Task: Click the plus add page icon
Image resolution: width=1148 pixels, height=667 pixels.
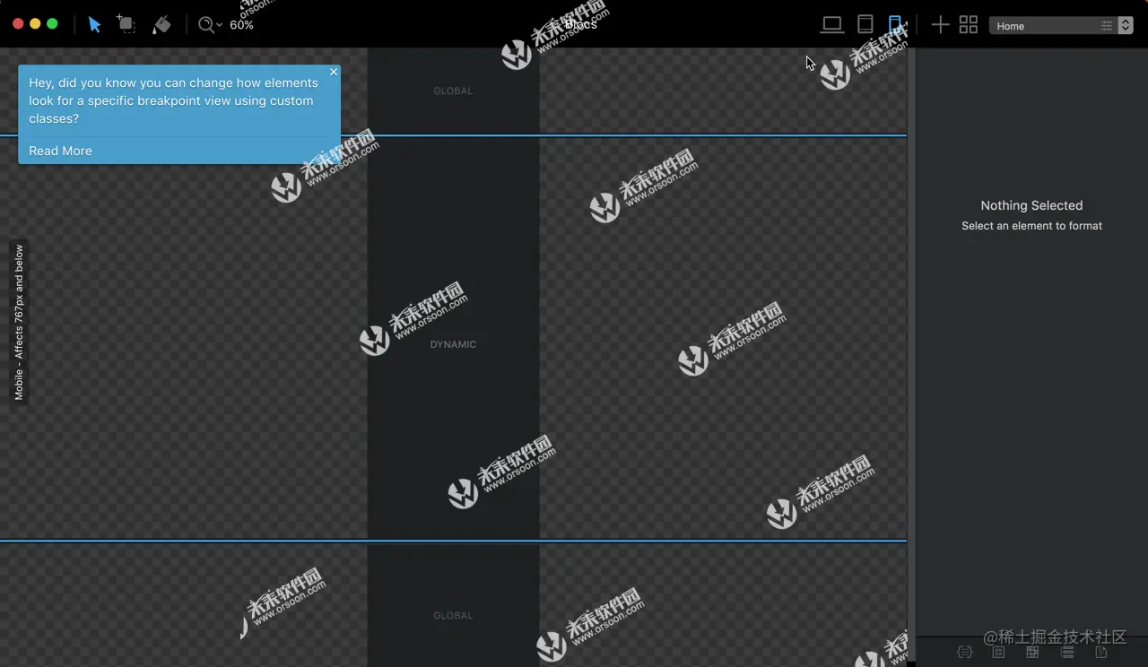Action: (x=940, y=25)
